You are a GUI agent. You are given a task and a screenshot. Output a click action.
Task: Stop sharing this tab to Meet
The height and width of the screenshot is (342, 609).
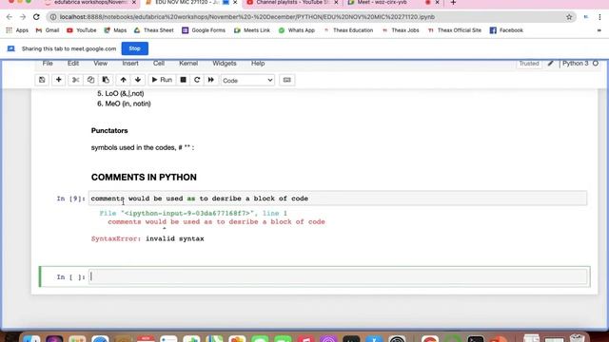click(x=135, y=48)
